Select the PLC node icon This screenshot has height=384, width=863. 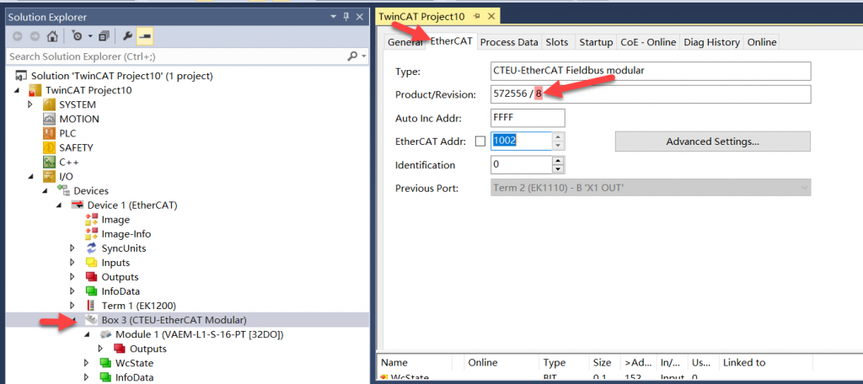(49, 133)
